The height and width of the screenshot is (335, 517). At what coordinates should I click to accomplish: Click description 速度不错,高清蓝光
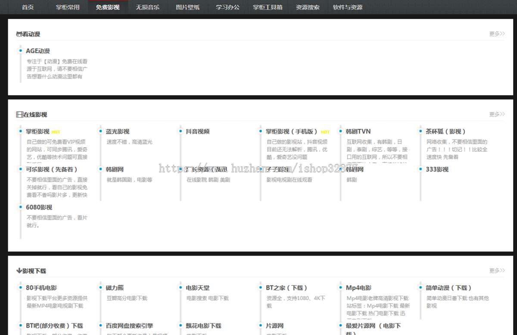(x=130, y=142)
